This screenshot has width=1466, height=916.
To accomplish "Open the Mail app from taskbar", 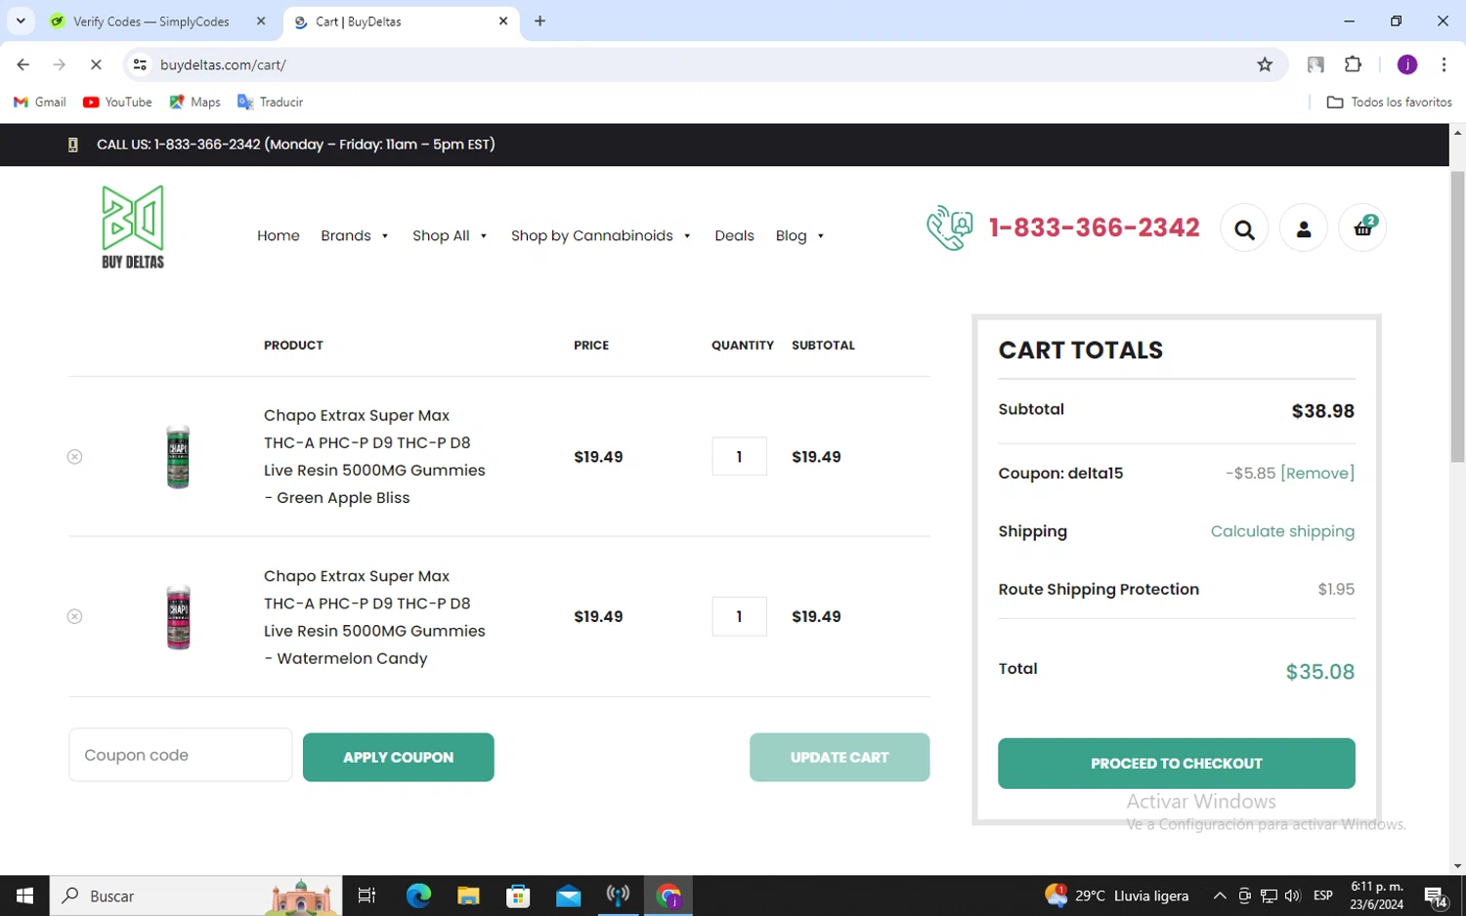I will point(568,895).
